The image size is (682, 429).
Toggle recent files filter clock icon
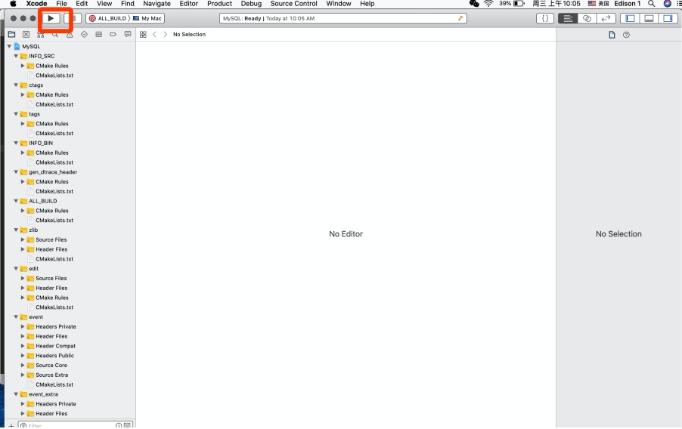(x=118, y=425)
